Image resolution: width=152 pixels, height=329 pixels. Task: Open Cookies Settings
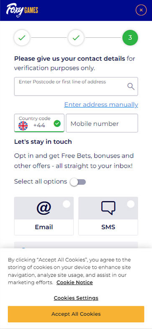[x=76, y=298]
